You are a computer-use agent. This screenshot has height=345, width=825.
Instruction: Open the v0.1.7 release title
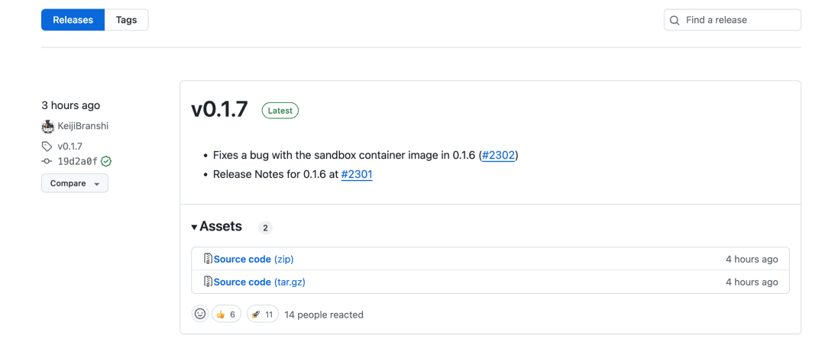219,110
